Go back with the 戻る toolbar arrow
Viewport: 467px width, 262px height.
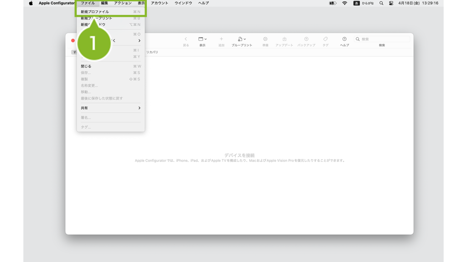pyautogui.click(x=186, y=39)
